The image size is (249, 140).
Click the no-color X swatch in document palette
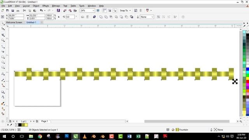tap(17, 125)
